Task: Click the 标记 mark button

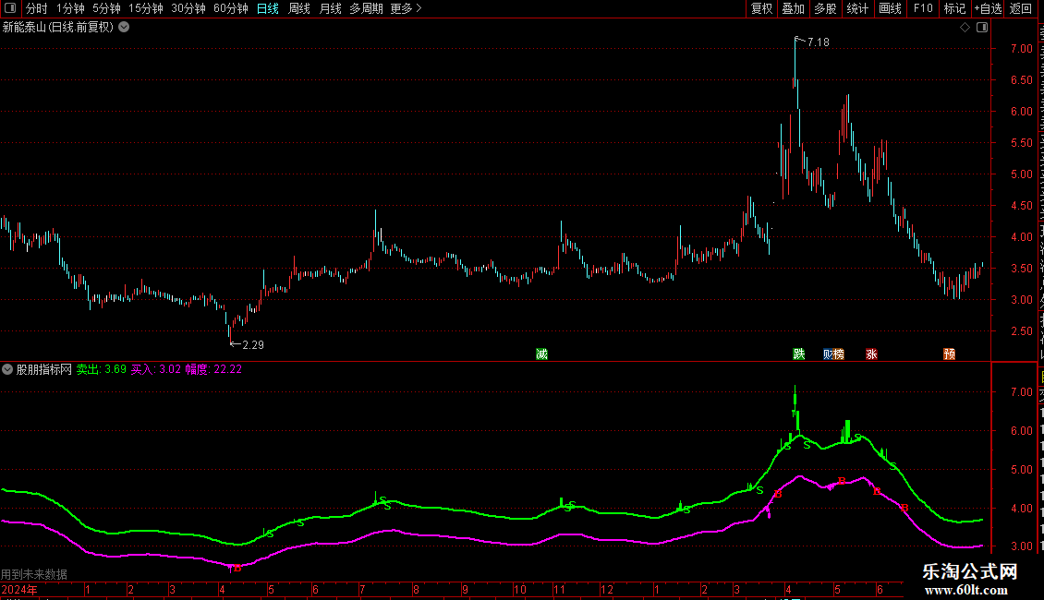Action: point(954,8)
